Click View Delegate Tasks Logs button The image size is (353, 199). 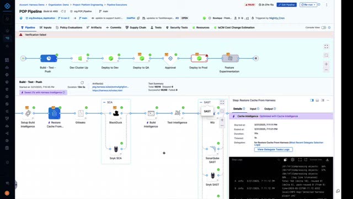[x=274, y=149]
